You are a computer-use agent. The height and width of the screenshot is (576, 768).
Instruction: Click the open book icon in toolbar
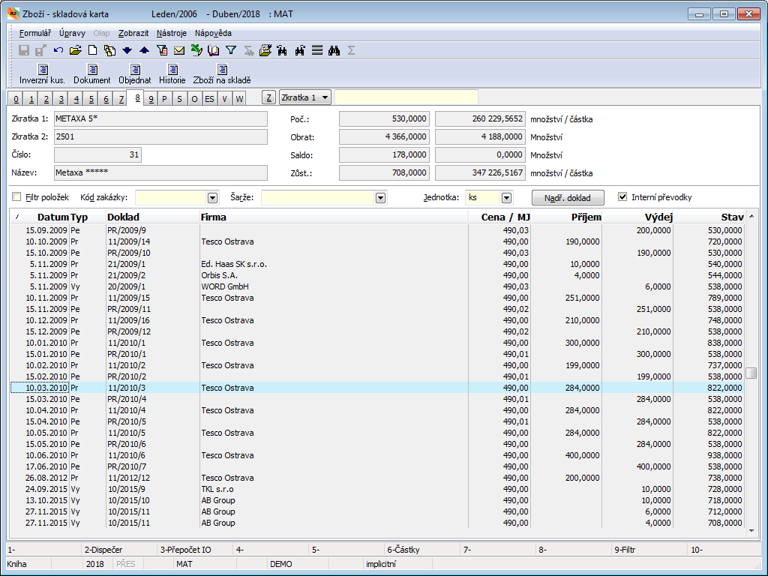[x=214, y=51]
